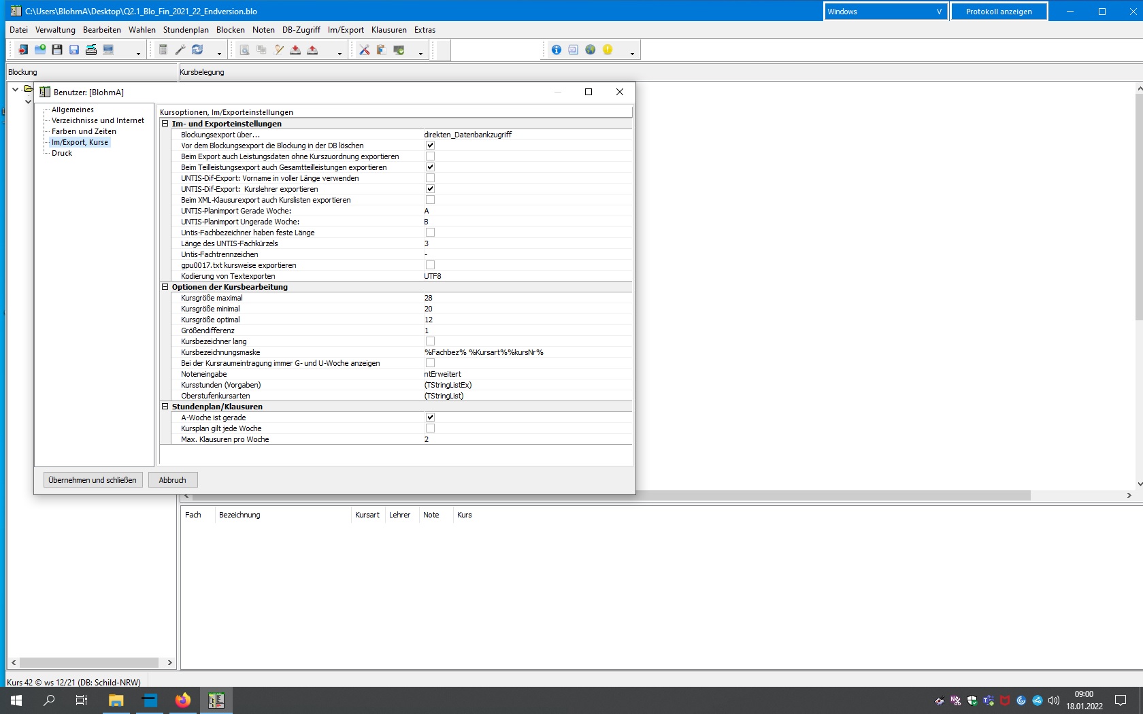Open overflow arrow of the first toolbar group
The width and height of the screenshot is (1143, 714).
(138, 53)
